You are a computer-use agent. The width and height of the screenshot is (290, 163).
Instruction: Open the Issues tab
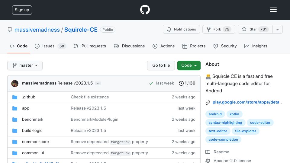[50, 46]
